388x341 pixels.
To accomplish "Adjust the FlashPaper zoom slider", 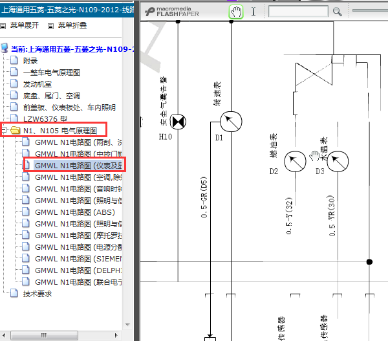I will click(x=370, y=10).
